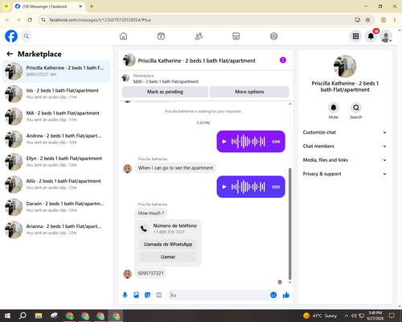The width and height of the screenshot is (402, 322).
Task: Open the account profile menu
Action: 386,36
